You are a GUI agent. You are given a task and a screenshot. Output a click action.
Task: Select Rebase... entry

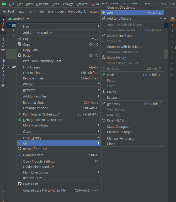132,97
